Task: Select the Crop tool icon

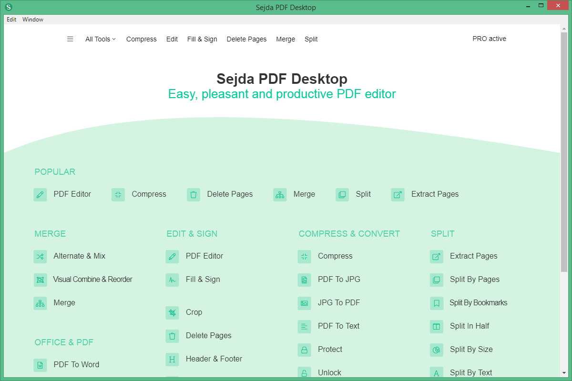Action: pyautogui.click(x=172, y=312)
